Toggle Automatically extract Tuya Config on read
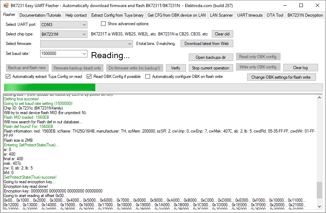Screen dimensions: 326x213 pyautogui.click(x=8, y=77)
